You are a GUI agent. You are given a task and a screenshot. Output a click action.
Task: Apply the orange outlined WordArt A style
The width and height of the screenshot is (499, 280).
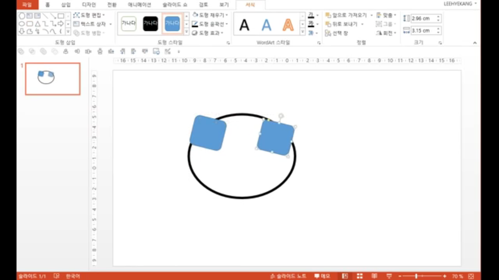pyautogui.click(x=288, y=25)
